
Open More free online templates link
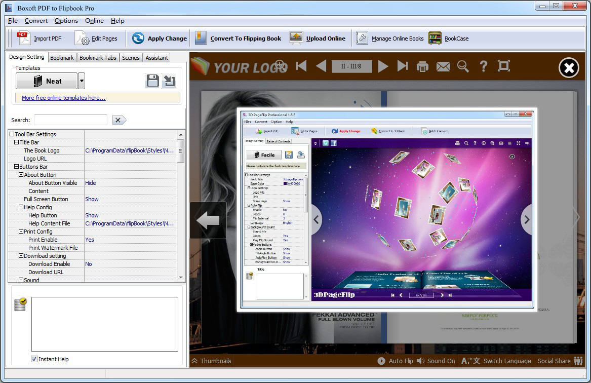(64, 98)
